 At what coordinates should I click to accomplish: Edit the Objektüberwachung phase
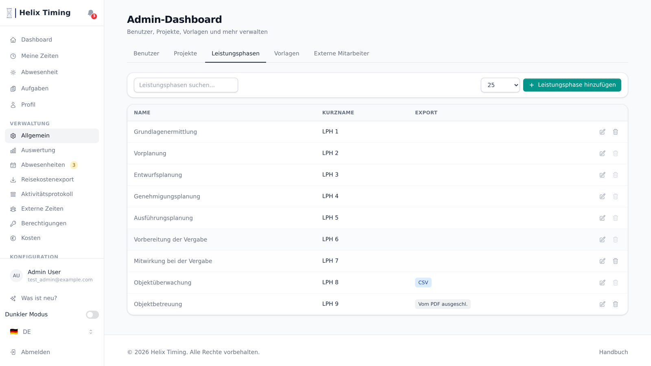(x=602, y=283)
